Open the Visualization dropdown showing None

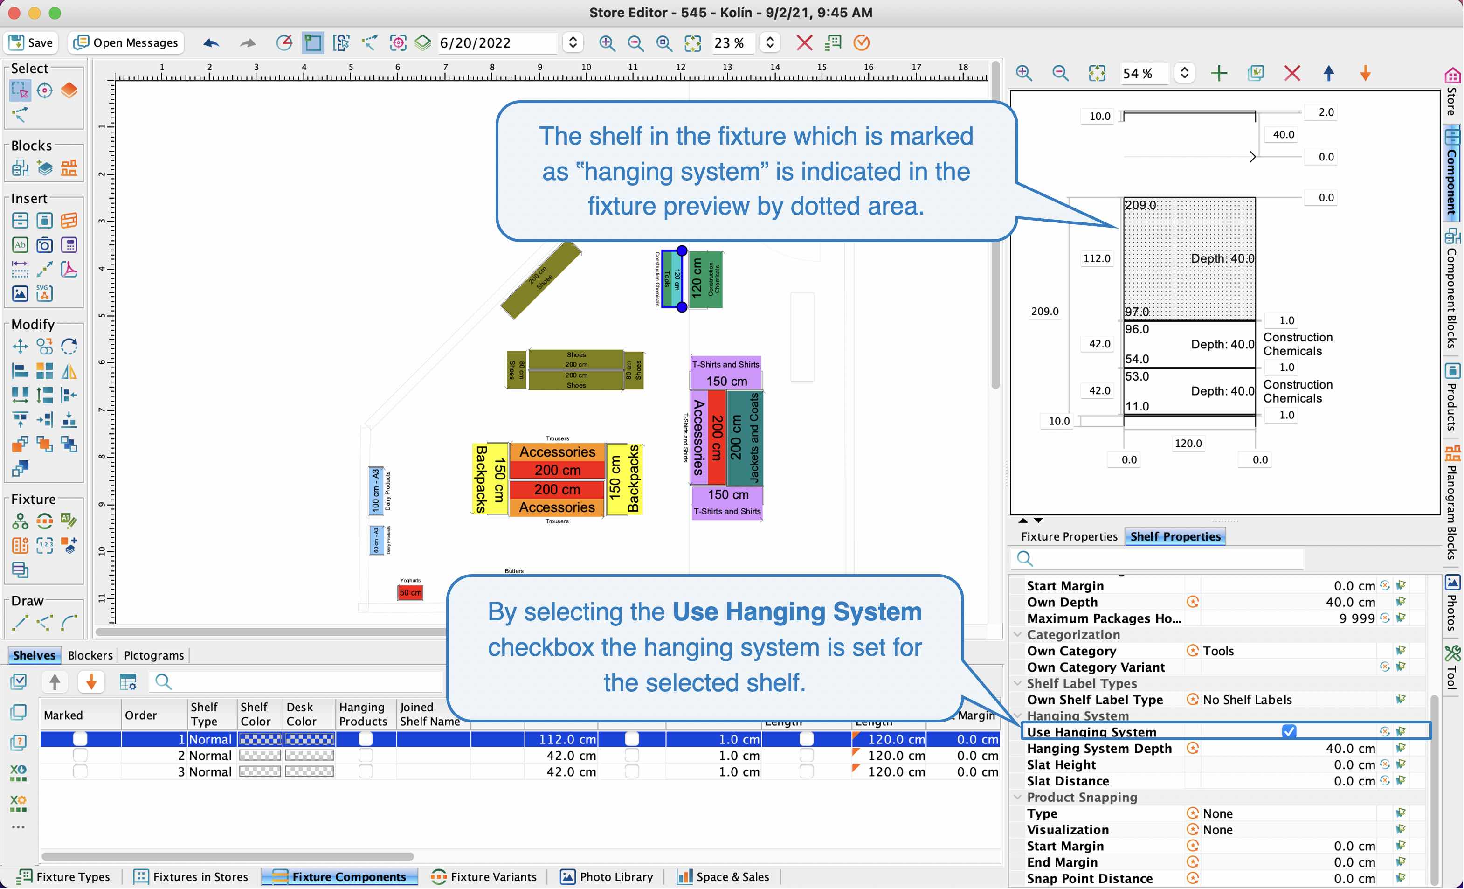[x=1288, y=830]
